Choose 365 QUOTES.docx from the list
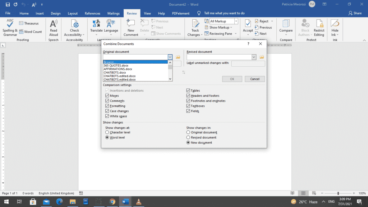368x207 pixels. pyautogui.click(x=135, y=65)
